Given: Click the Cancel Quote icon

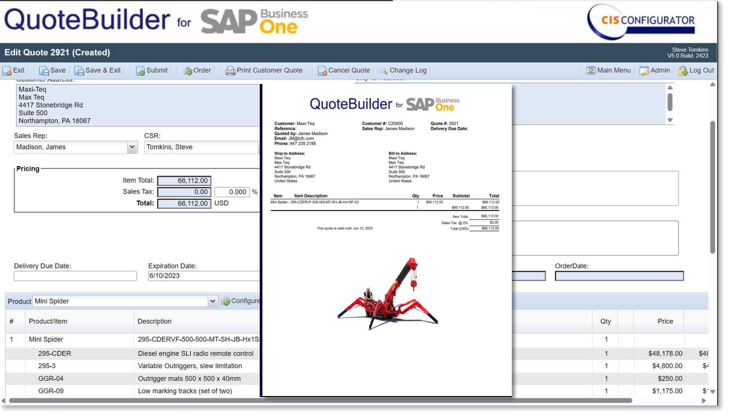Looking at the screenshot, I should pyautogui.click(x=322, y=71).
